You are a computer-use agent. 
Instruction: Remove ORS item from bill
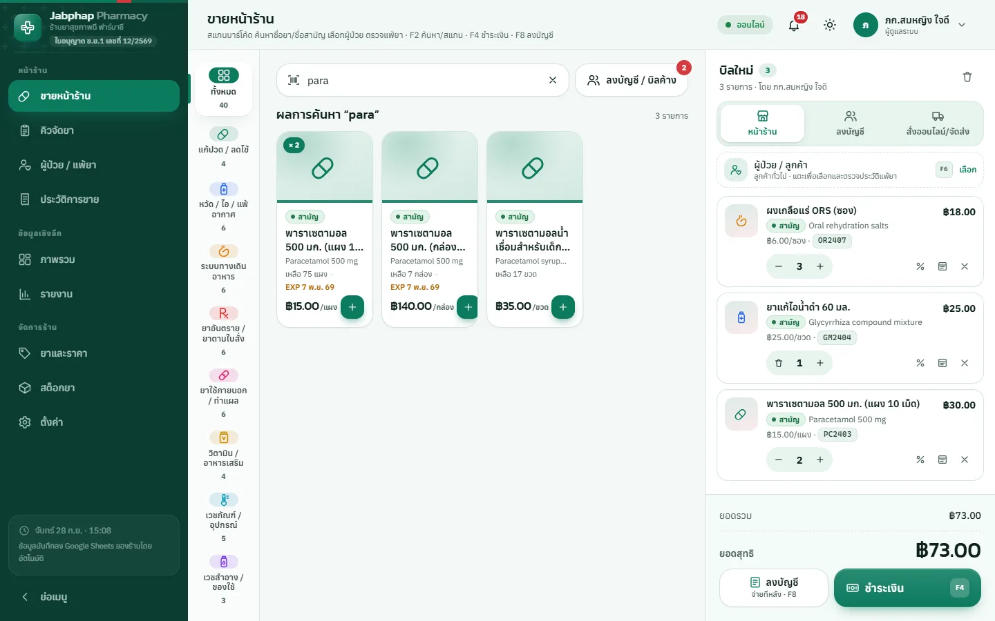pos(965,266)
